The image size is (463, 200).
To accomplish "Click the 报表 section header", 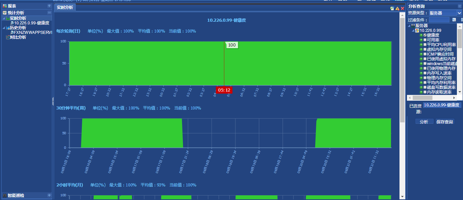I will [27, 6].
